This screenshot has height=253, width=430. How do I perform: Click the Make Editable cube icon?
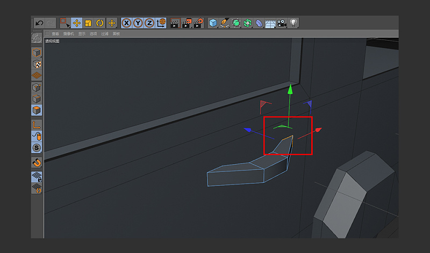(x=37, y=53)
